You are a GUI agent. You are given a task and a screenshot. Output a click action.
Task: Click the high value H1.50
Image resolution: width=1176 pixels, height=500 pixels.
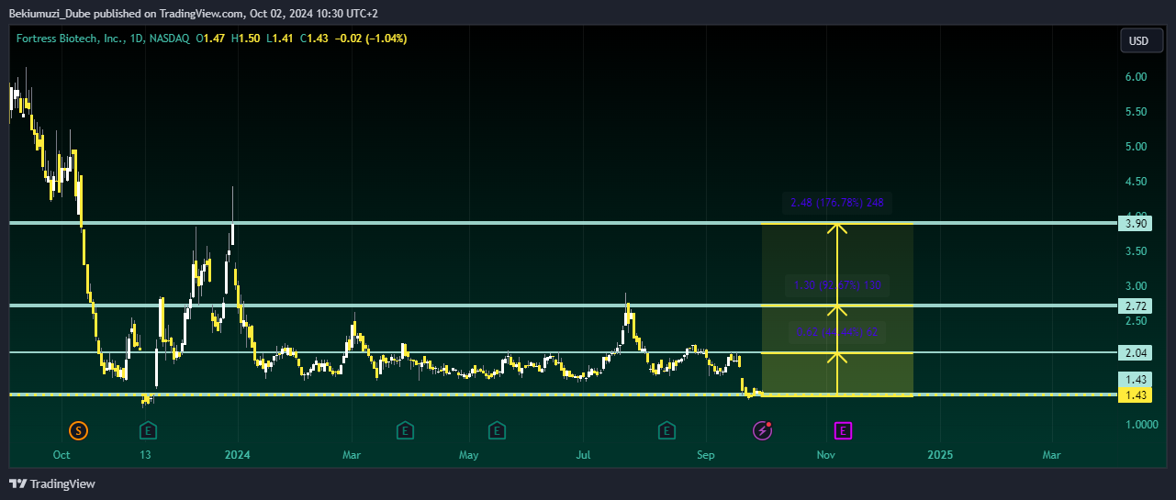click(x=245, y=39)
